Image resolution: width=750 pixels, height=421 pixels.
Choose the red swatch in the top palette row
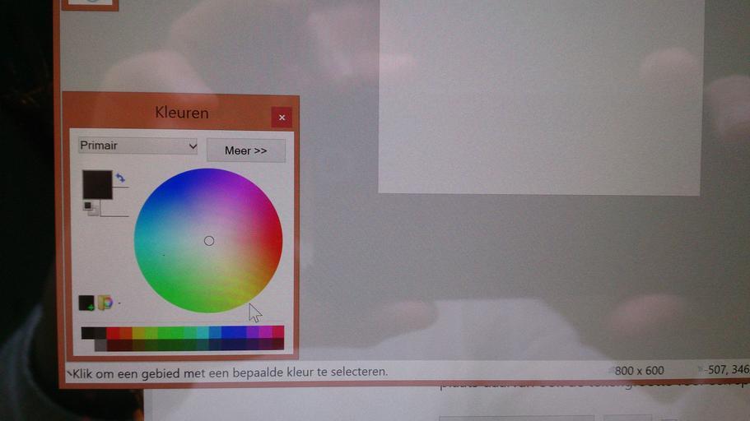pyautogui.click(x=113, y=332)
